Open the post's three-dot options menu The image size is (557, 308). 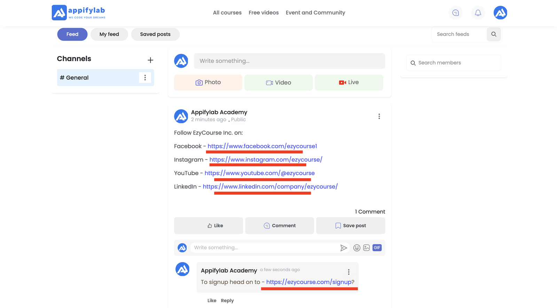pyautogui.click(x=379, y=116)
